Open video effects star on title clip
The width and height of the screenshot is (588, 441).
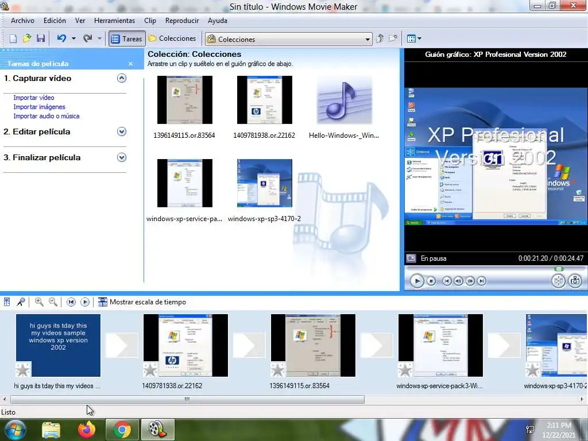pyautogui.click(x=23, y=369)
